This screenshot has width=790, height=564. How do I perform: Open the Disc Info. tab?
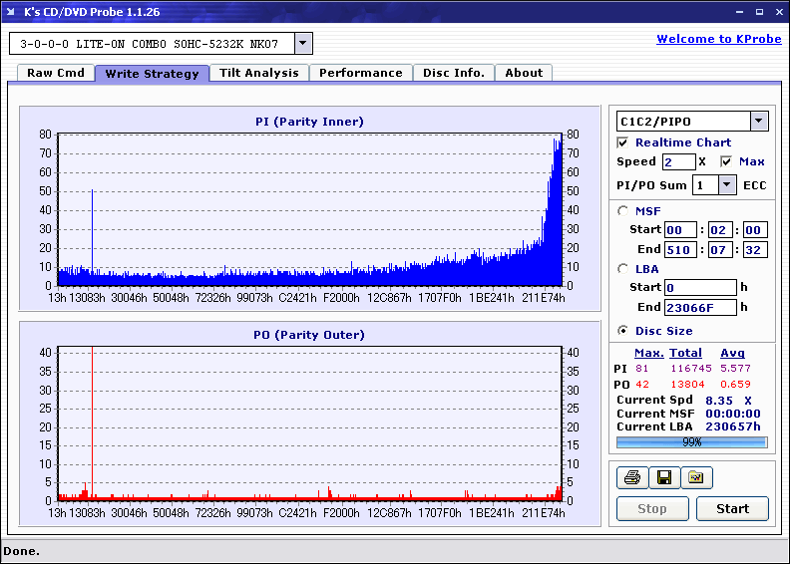coord(454,73)
